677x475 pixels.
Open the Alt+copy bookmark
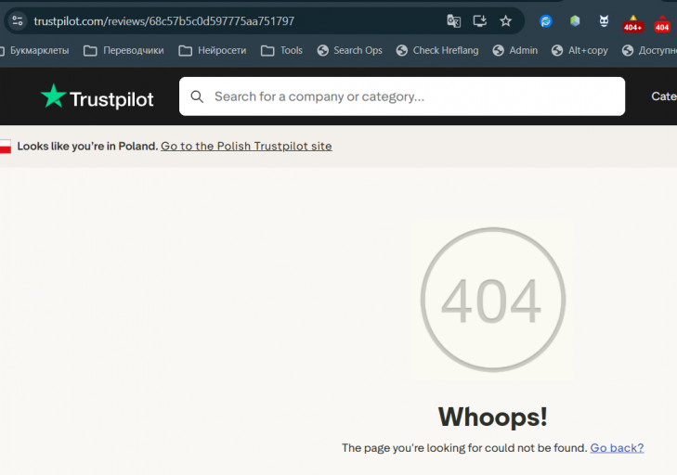coord(579,50)
